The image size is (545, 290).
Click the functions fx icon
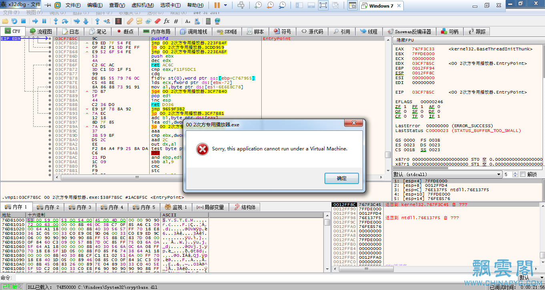tap(166, 21)
